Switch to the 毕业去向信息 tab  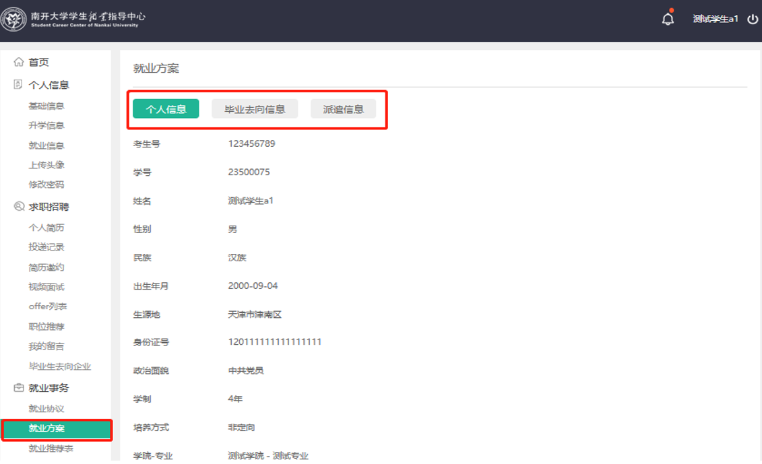pyautogui.click(x=255, y=109)
